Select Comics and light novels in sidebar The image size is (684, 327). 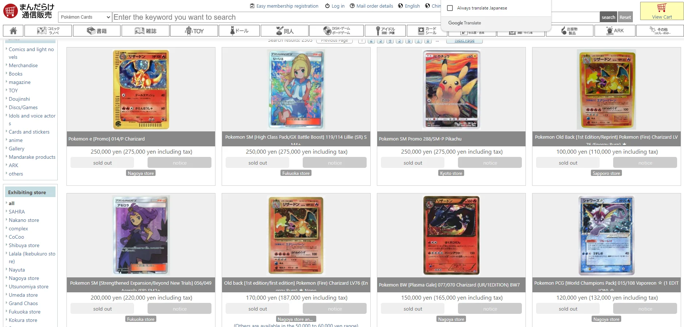[31, 53]
